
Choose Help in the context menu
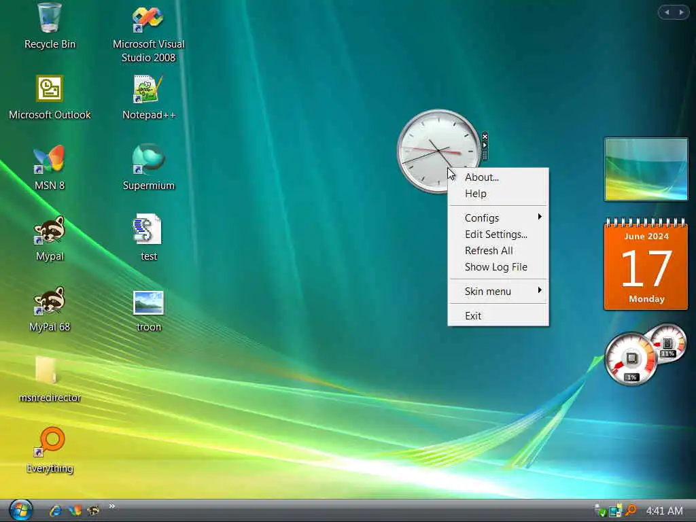pyautogui.click(x=498, y=194)
